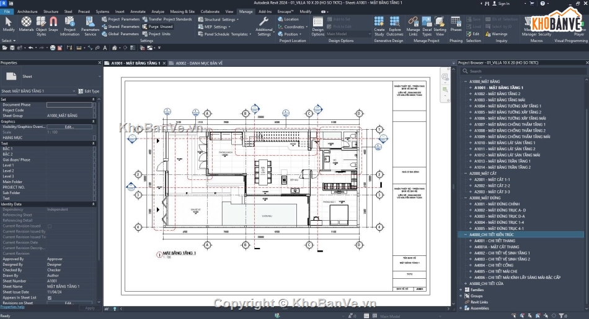Open Explore Outcomes
The image size is (589, 319).
pos(395,26)
